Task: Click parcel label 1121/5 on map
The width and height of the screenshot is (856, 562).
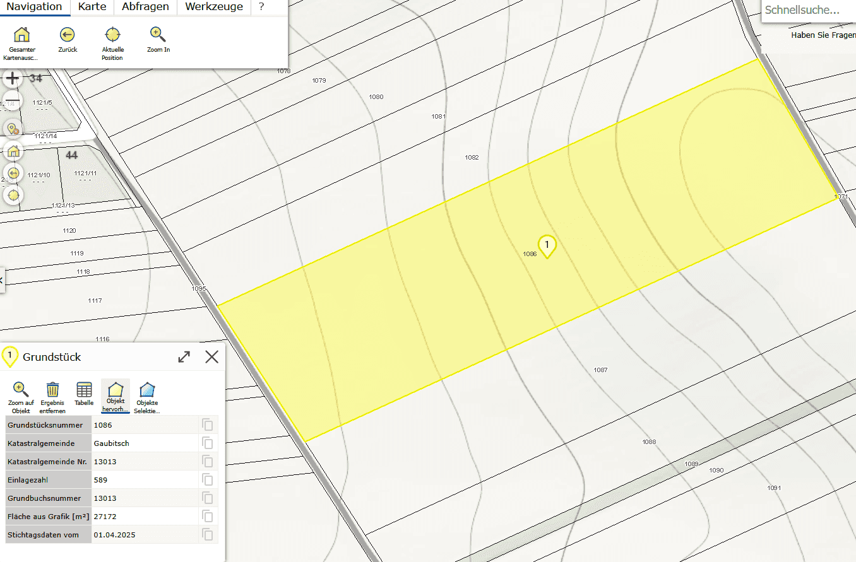Action: tap(43, 102)
